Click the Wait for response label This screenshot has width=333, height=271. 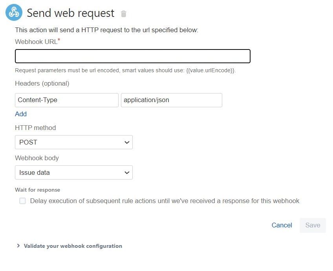pos(38,190)
